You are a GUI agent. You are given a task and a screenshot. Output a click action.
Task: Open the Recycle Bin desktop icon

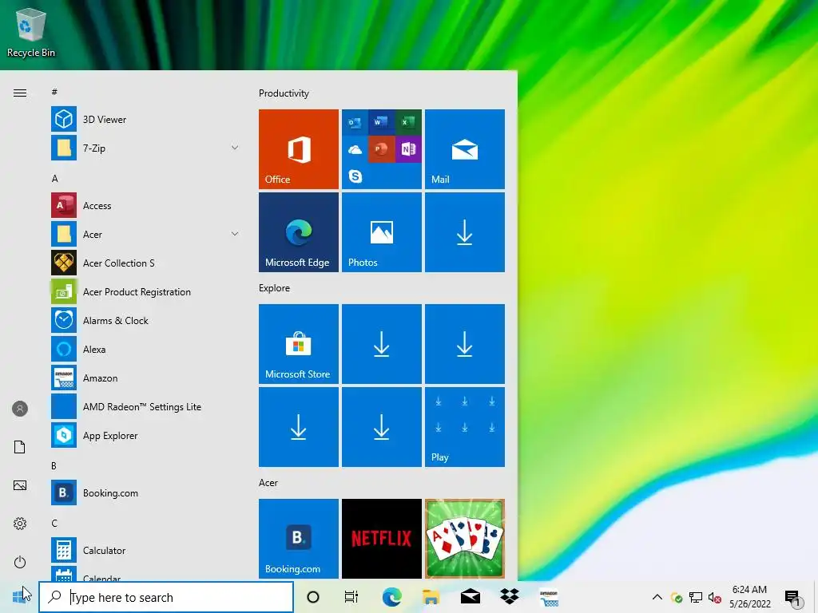tap(31, 32)
